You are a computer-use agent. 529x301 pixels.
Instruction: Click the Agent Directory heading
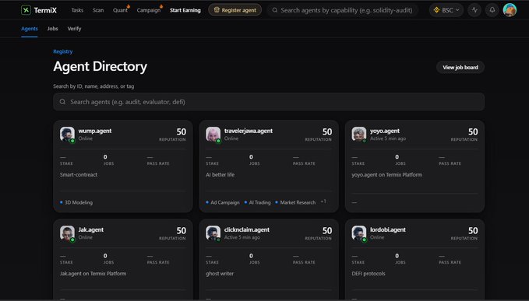point(101,66)
